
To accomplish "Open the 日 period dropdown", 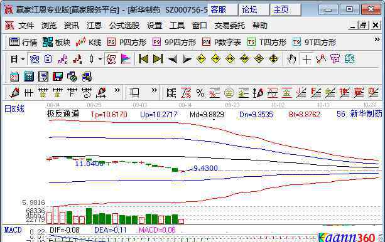I will click(18, 59).
